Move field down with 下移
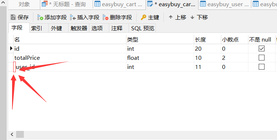 (x=199, y=17)
